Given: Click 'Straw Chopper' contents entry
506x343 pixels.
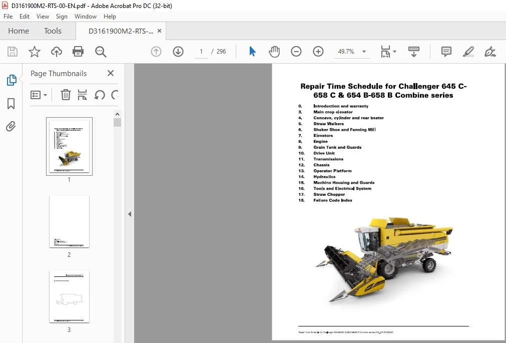Looking at the screenshot, I should click(x=329, y=194).
